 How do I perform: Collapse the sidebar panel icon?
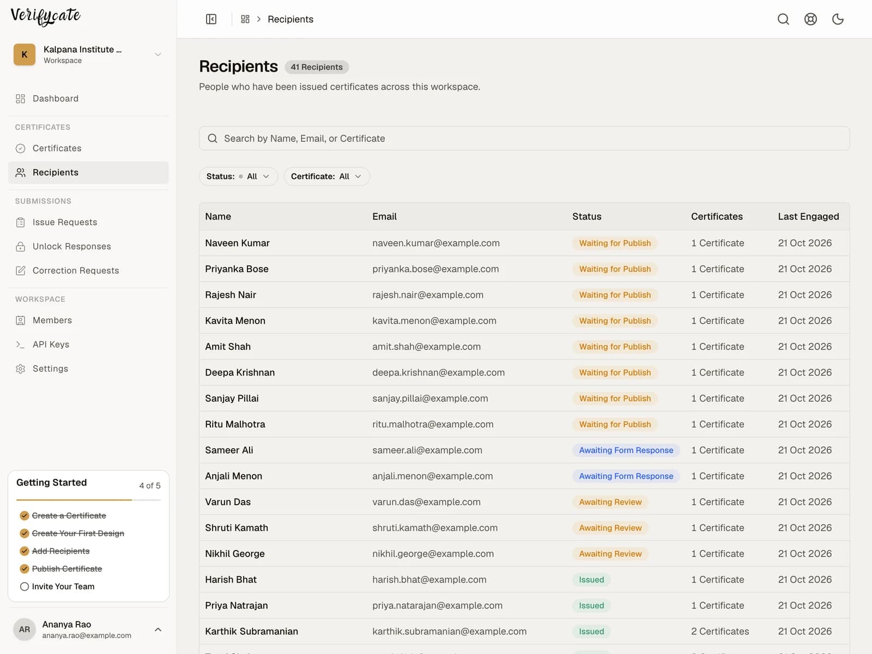pos(211,19)
